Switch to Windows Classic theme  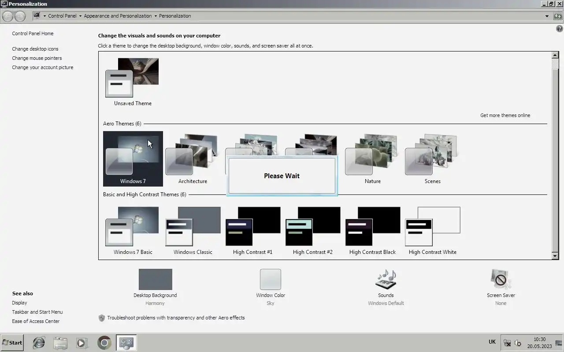click(x=193, y=231)
